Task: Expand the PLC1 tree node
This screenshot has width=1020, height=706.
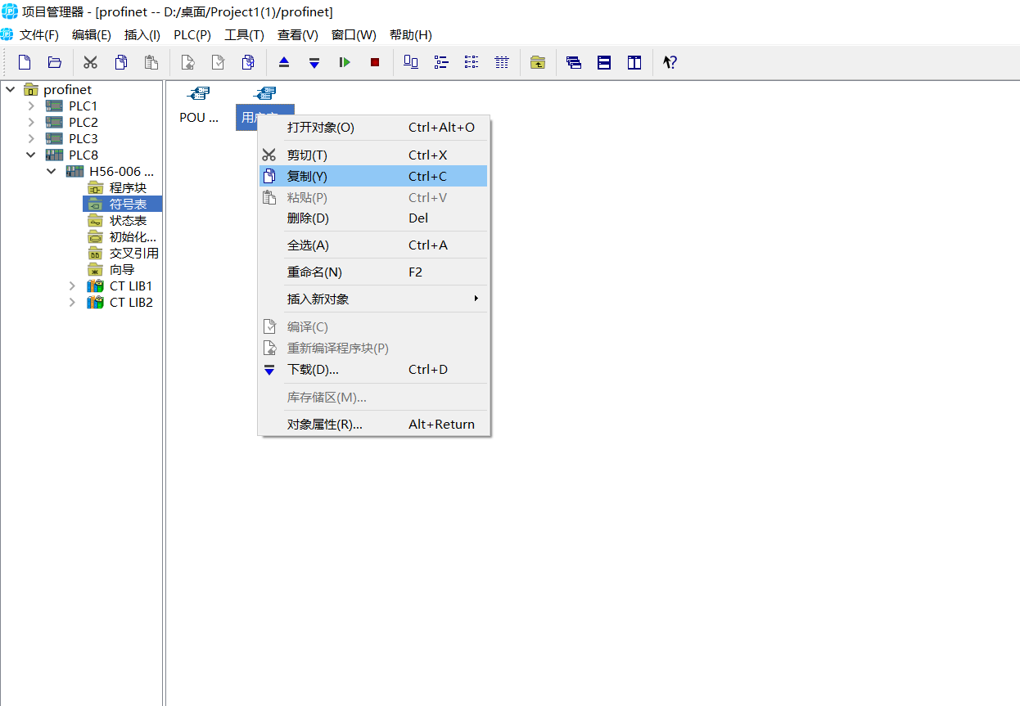Action: point(31,106)
